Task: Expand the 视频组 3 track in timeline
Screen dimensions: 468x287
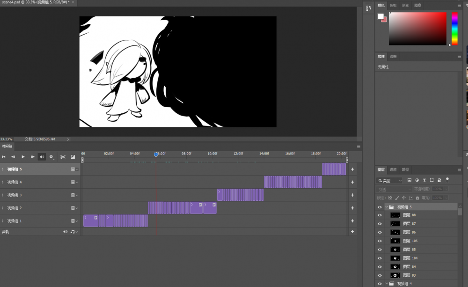Action: click(3, 195)
